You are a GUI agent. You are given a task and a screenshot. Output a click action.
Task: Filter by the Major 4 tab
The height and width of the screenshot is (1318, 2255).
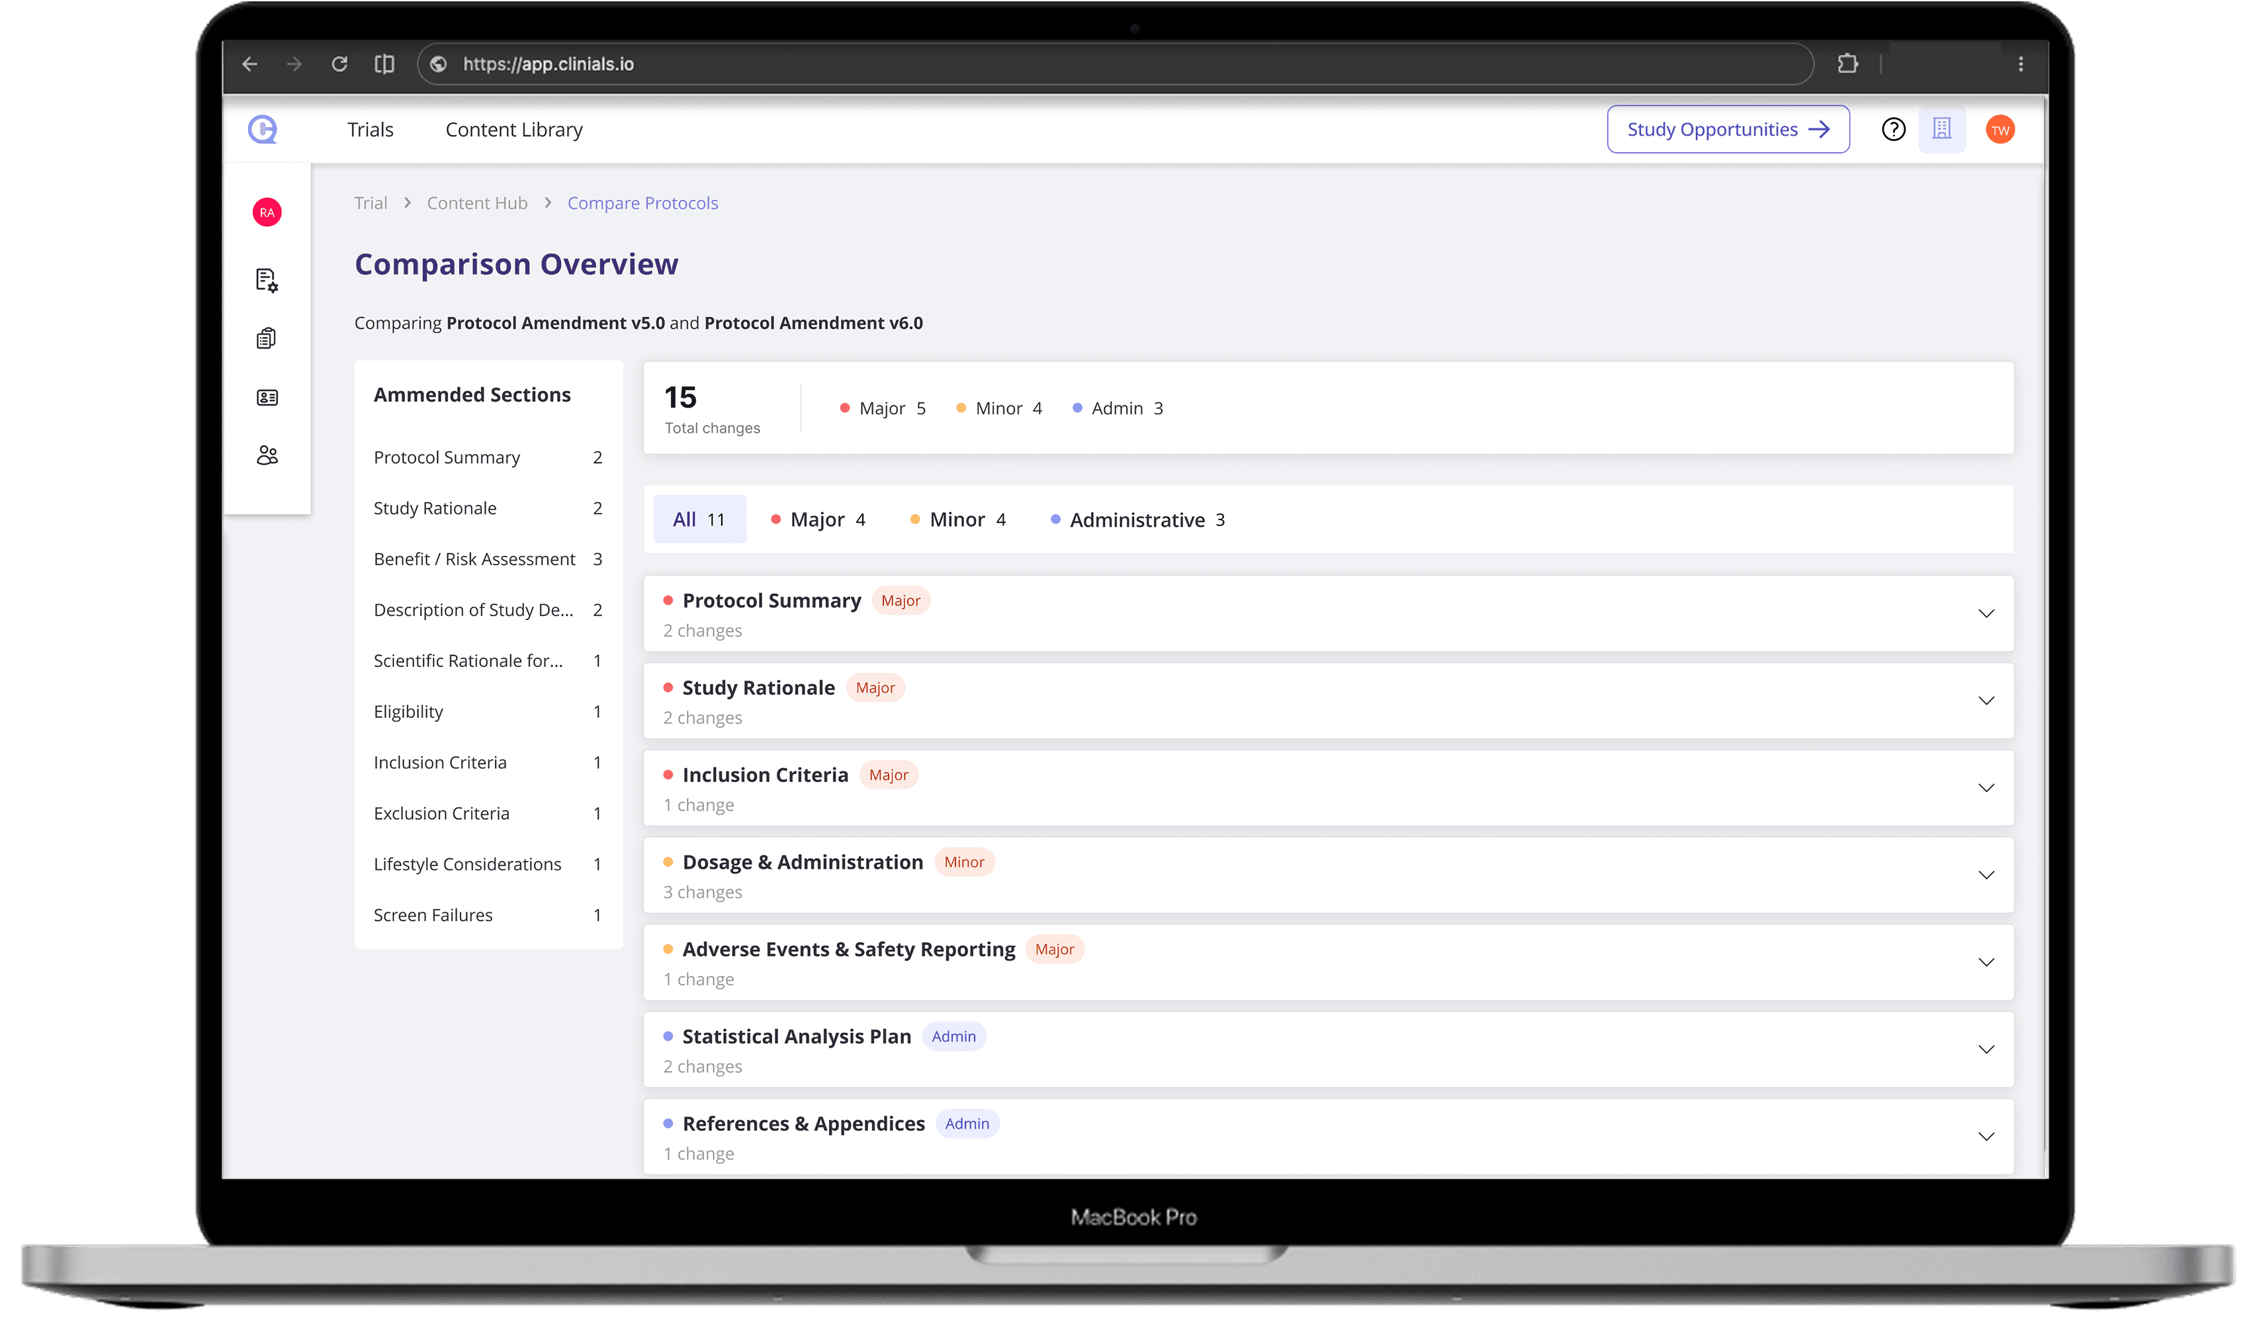818,520
